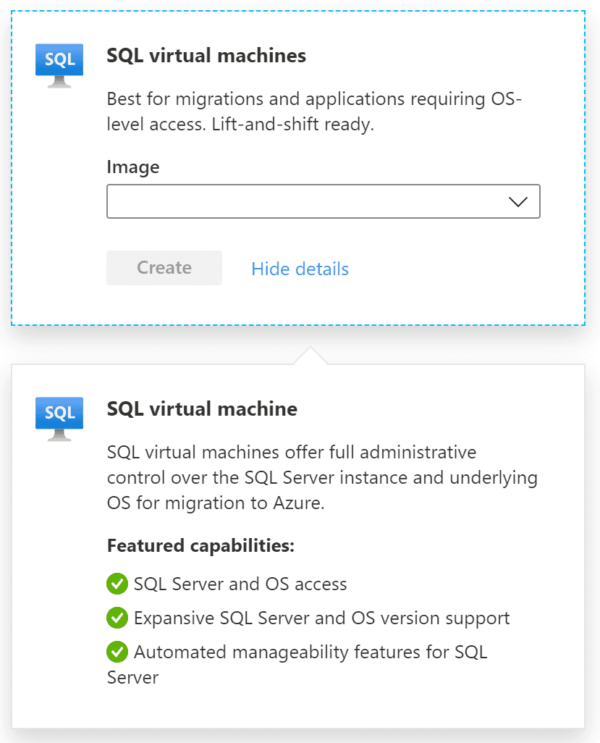The image size is (600, 743).
Task: Click the Featured capabilities heading
Action: pyautogui.click(x=200, y=545)
